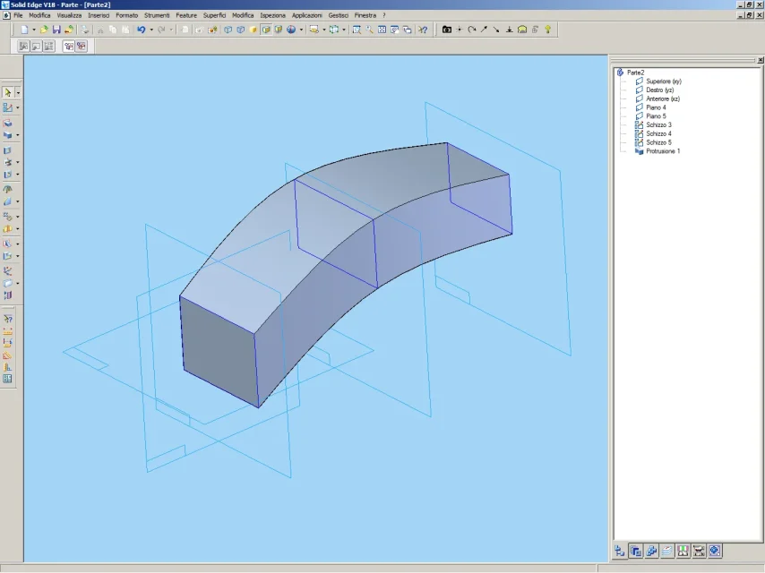Click the Protrusion feature tool
The image size is (765, 573).
[8, 123]
